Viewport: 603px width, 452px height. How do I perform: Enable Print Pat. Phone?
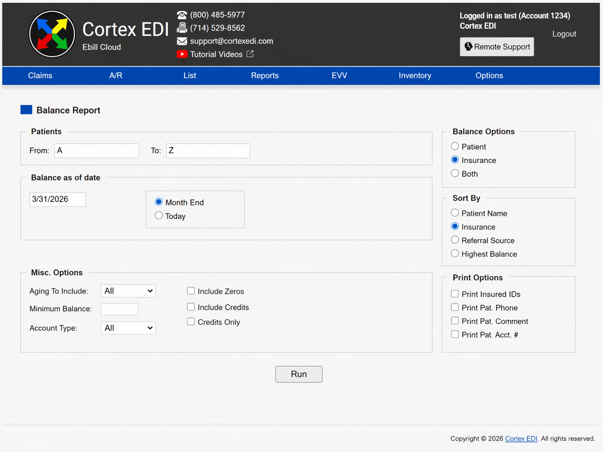click(455, 307)
